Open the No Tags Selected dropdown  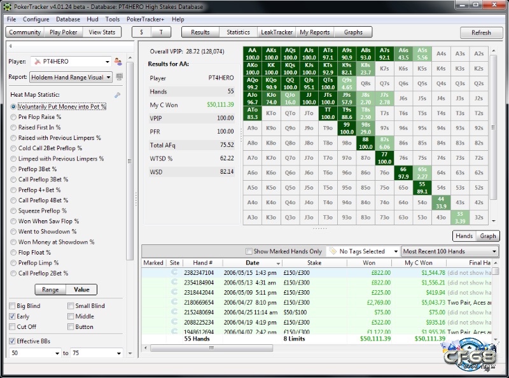point(363,251)
